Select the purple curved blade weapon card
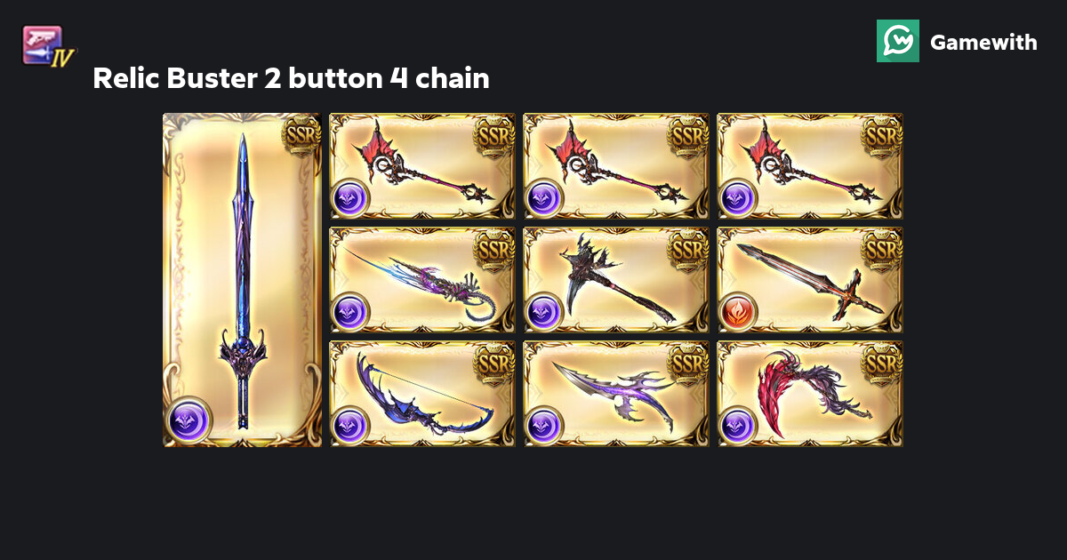 (616, 394)
